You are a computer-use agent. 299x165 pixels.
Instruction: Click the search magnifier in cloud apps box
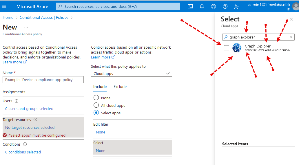226,37
